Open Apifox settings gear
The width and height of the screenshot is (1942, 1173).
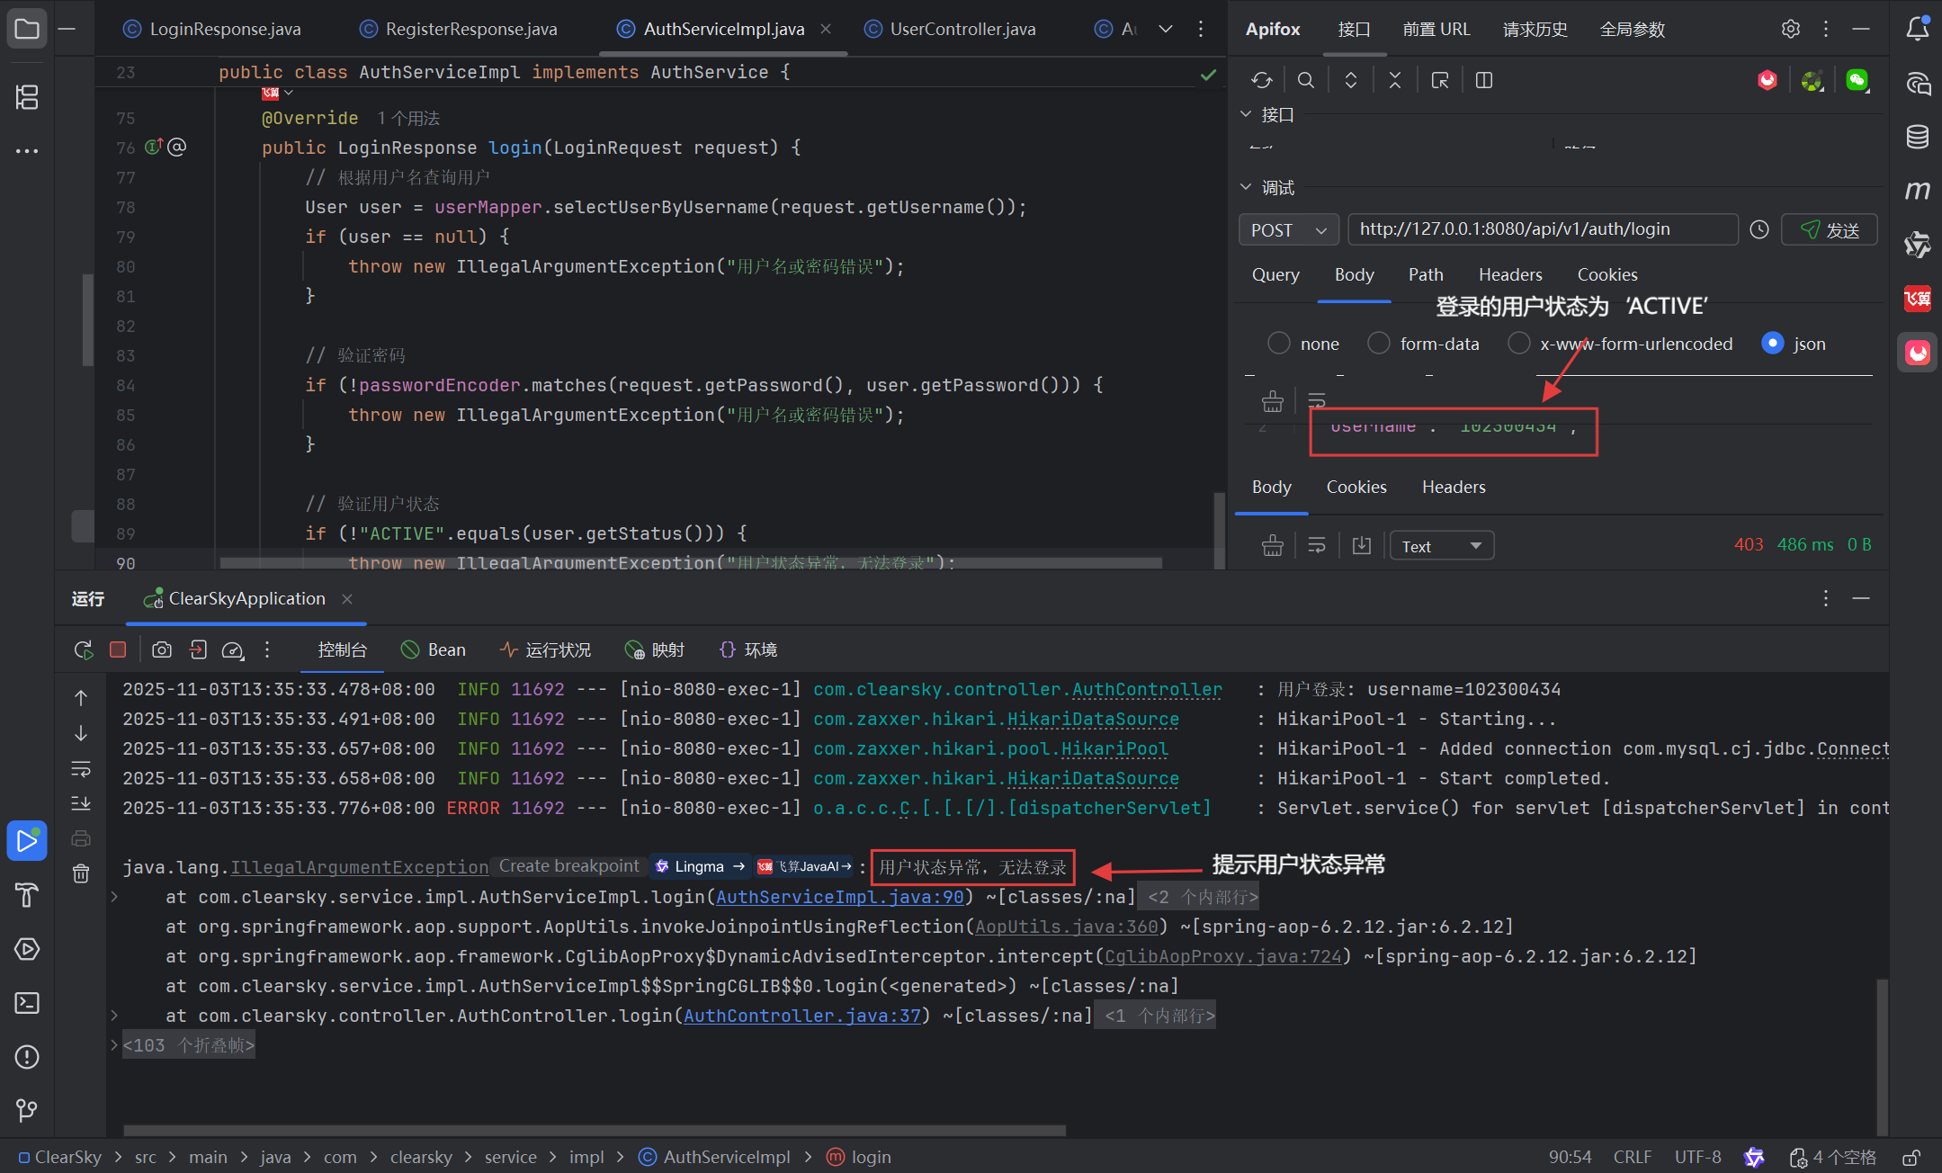(1791, 29)
